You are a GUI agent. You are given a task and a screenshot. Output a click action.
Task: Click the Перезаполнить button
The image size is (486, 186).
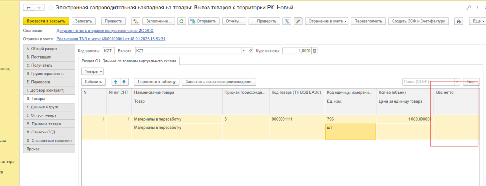[368, 21]
